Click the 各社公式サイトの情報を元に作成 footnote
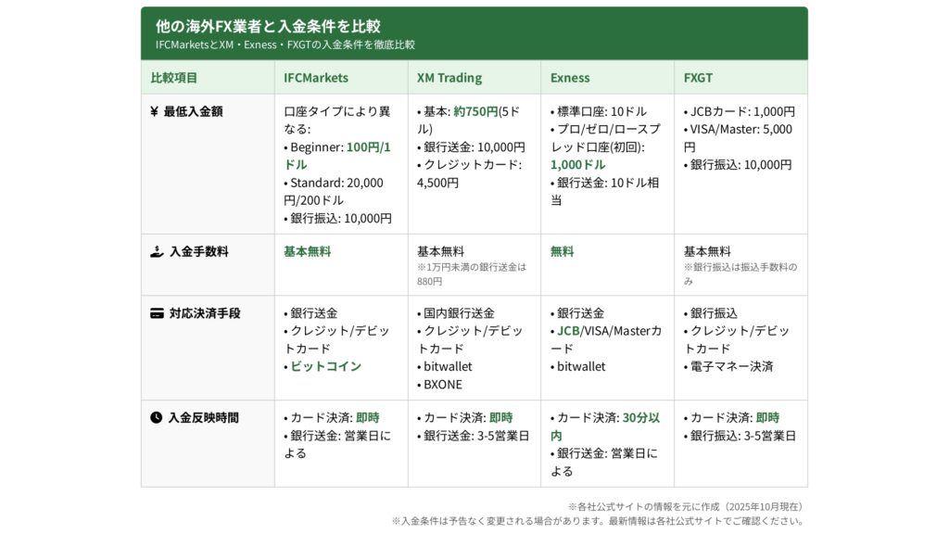The image size is (949, 534). tap(686, 506)
